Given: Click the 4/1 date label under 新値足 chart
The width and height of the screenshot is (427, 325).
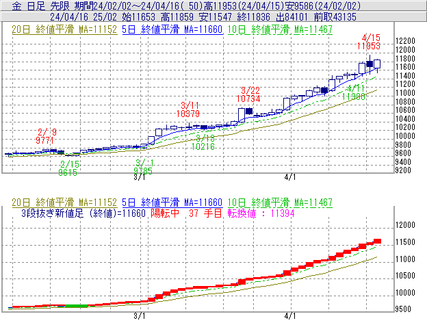Looking at the screenshot, I should click(290, 316).
